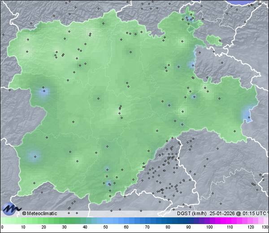Click the 130 km/h end of scale
Screen dimensions: 269x233
click(x=266, y=220)
